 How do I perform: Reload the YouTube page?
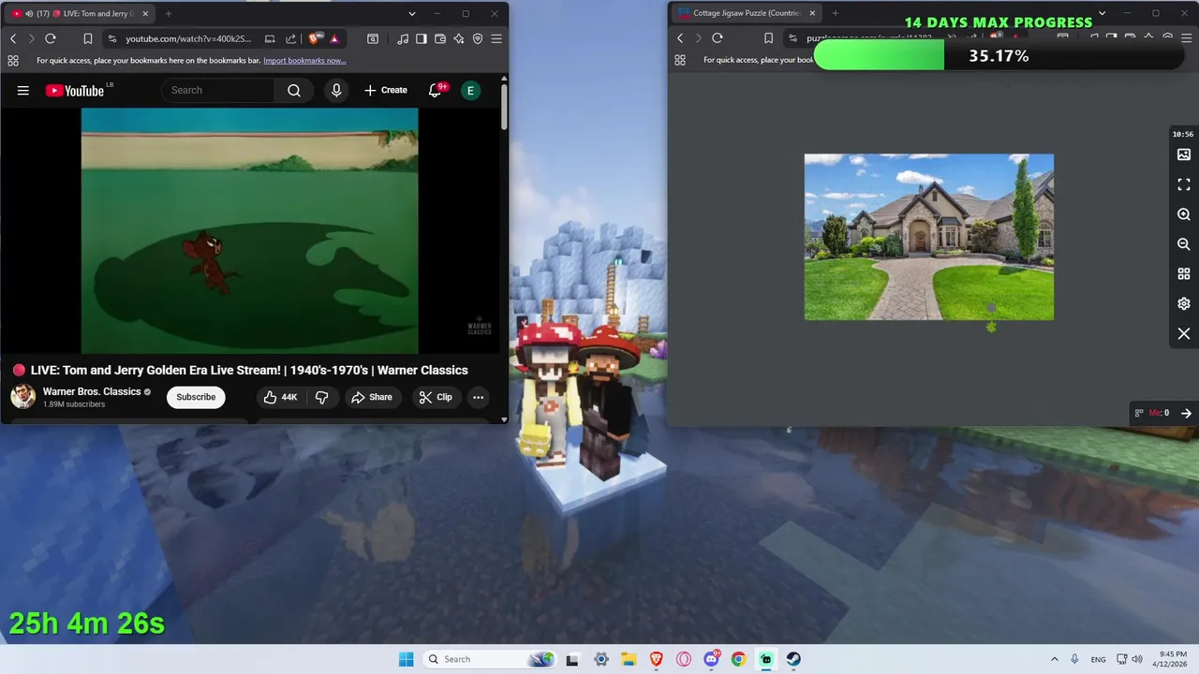[x=51, y=38]
